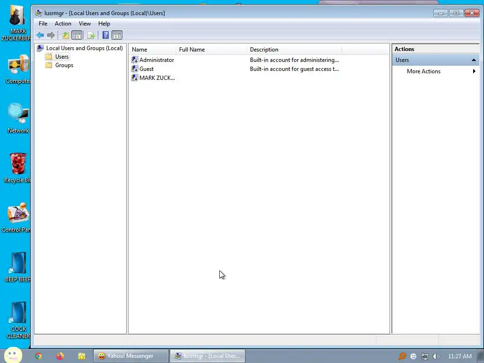484x363 pixels.
Task: Click the yellow folder taskbar icon
Action: click(81, 356)
